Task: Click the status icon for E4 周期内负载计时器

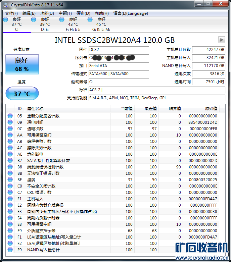Action: pos(10,218)
